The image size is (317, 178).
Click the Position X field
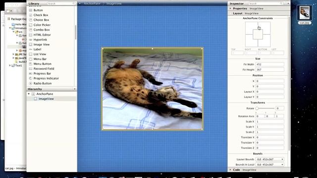pos(269,81)
